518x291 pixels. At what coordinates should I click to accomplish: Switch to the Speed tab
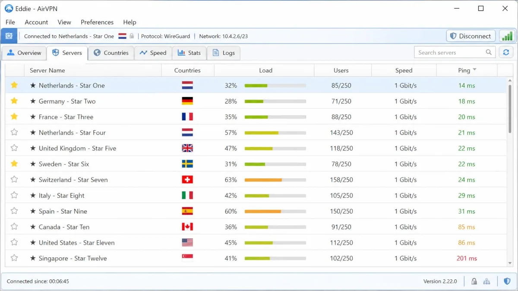(153, 53)
